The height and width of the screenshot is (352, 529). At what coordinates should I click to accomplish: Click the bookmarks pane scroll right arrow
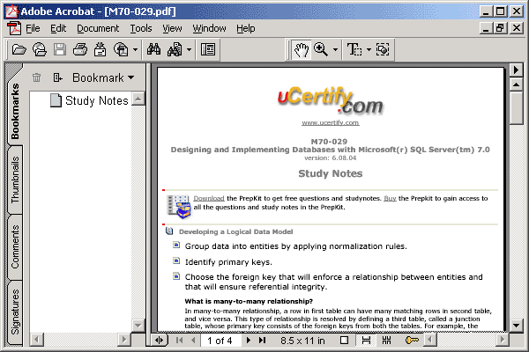pyautogui.click(x=124, y=340)
